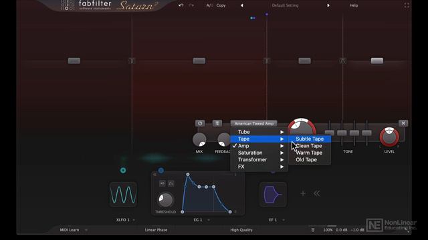Viewport: 428px width, 240px height.
Task: Click the Copy button
Action: (221, 5)
